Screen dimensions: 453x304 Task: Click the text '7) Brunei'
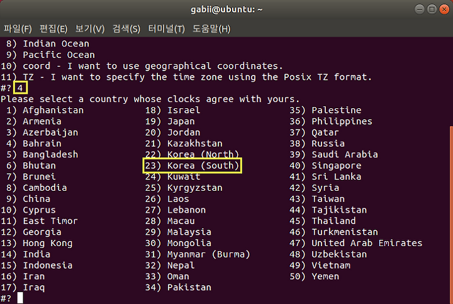click(31, 177)
